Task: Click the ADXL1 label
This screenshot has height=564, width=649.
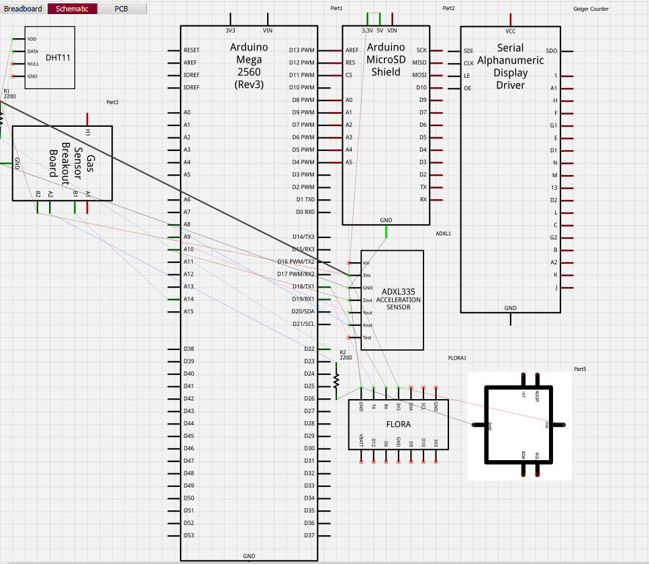Action: tap(443, 233)
